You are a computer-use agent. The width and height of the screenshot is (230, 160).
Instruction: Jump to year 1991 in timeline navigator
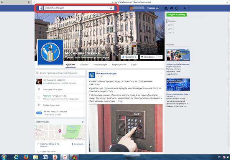click(171, 33)
